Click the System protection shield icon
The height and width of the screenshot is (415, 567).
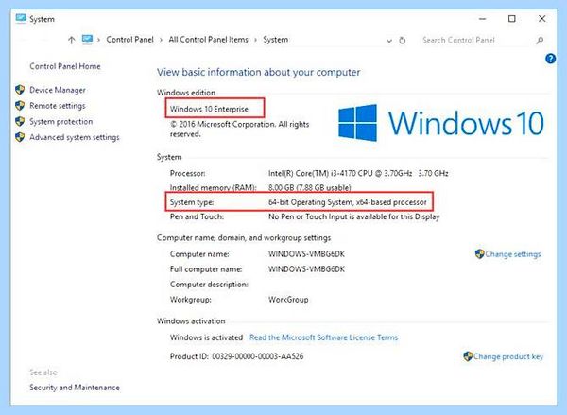coord(20,121)
